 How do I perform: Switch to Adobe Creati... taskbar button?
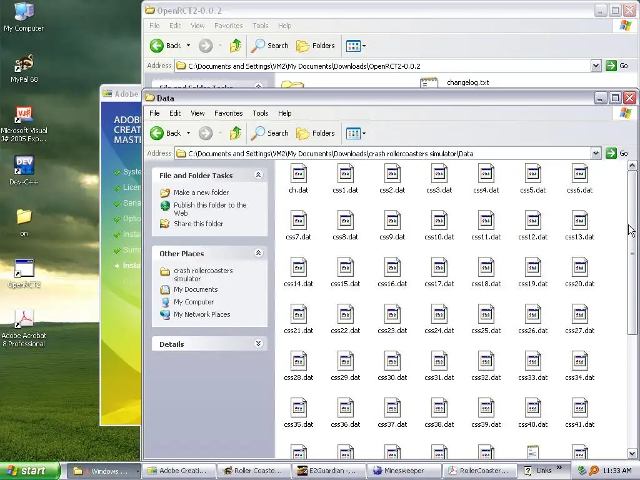tap(179, 471)
